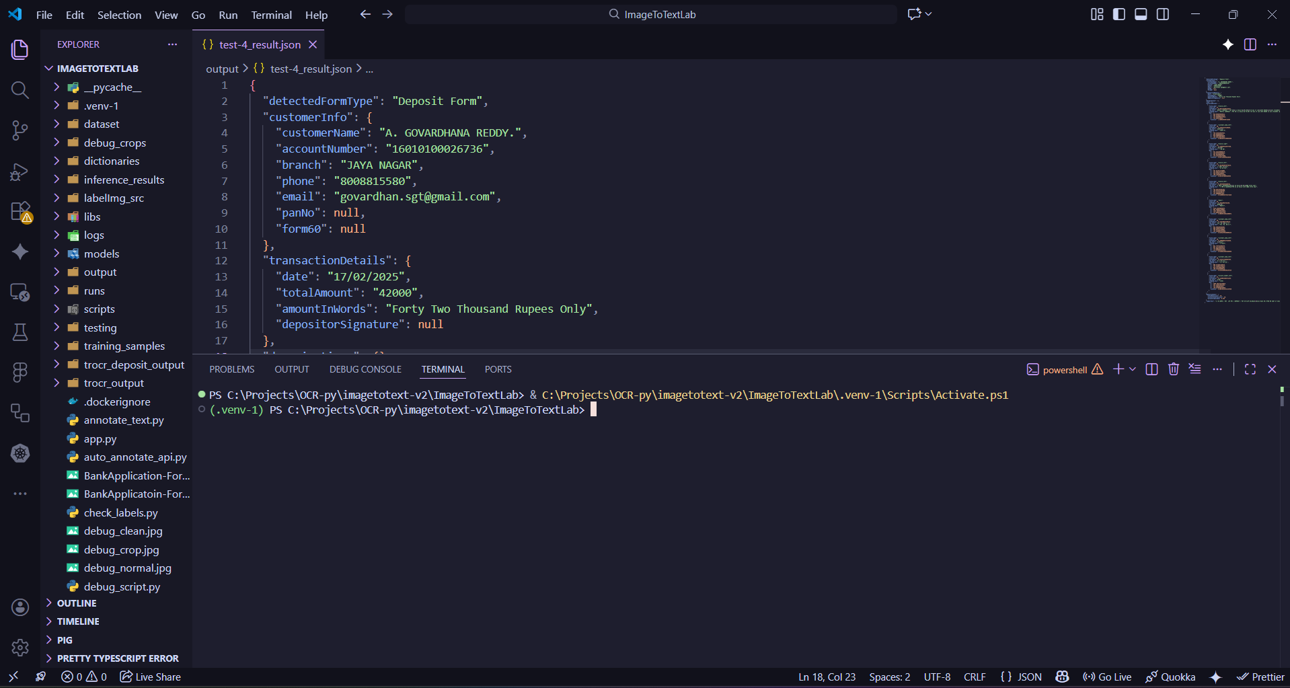The height and width of the screenshot is (688, 1290).
Task: Click Live Share in status bar
Action: [151, 677]
